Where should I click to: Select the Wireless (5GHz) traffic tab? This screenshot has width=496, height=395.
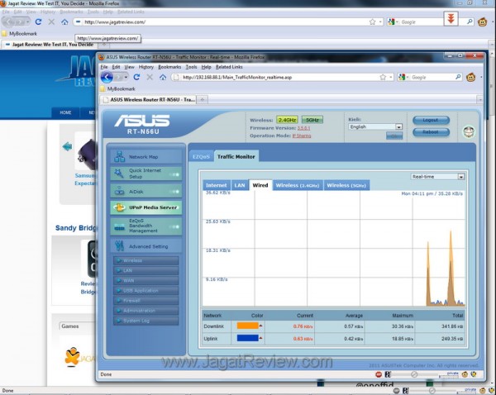coord(346,185)
